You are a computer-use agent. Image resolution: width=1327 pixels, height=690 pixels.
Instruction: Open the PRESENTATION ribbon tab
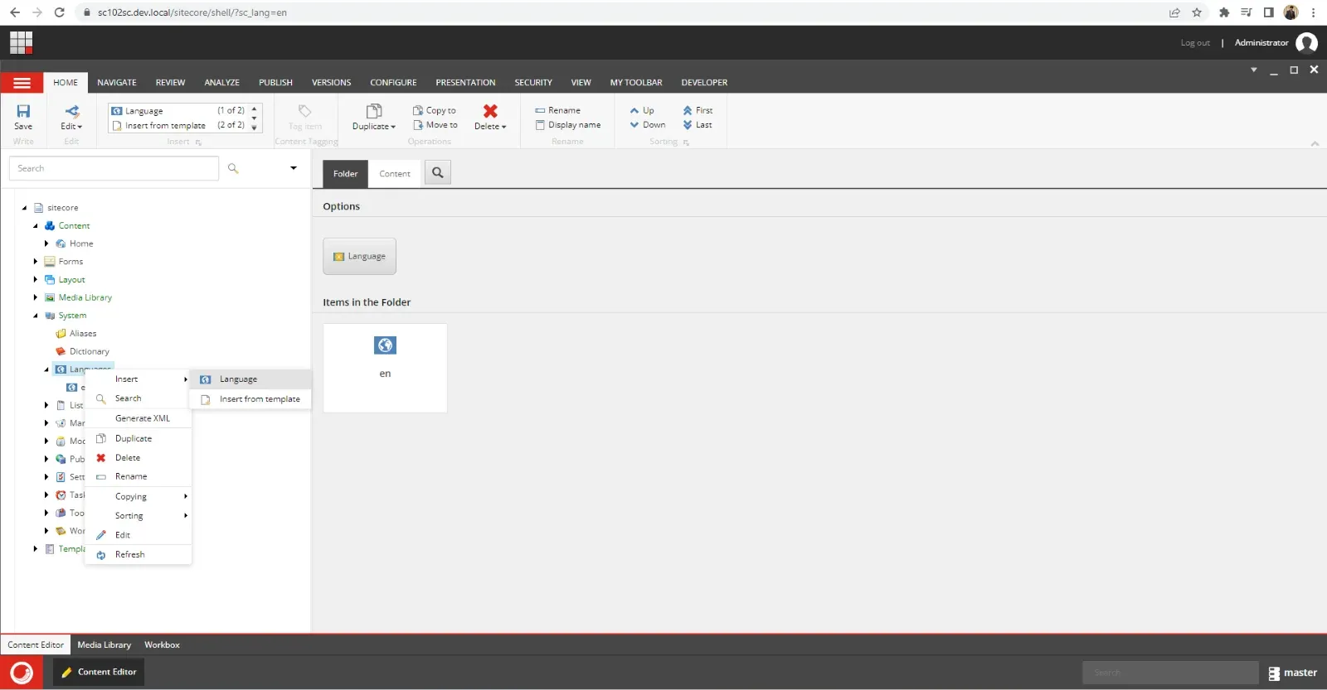465,83
